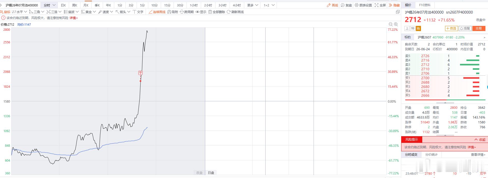
Task: Toggle 连续画线 continuous drawing mode
Action: coord(157,12)
